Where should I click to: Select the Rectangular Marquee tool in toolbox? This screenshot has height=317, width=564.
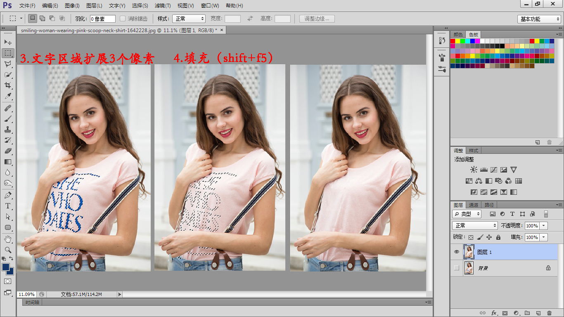click(8, 53)
